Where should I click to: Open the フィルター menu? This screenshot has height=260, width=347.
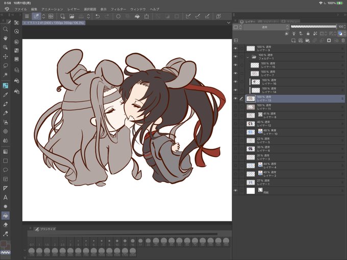pos(118,9)
